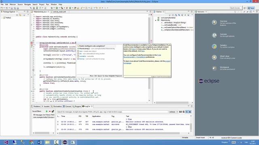Open the Console tab
This screenshot has height=145, width=259.
(x=67, y=106)
